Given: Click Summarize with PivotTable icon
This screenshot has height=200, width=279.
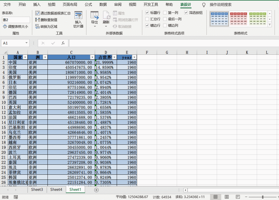Looking at the screenshot, I should pos(37,13).
